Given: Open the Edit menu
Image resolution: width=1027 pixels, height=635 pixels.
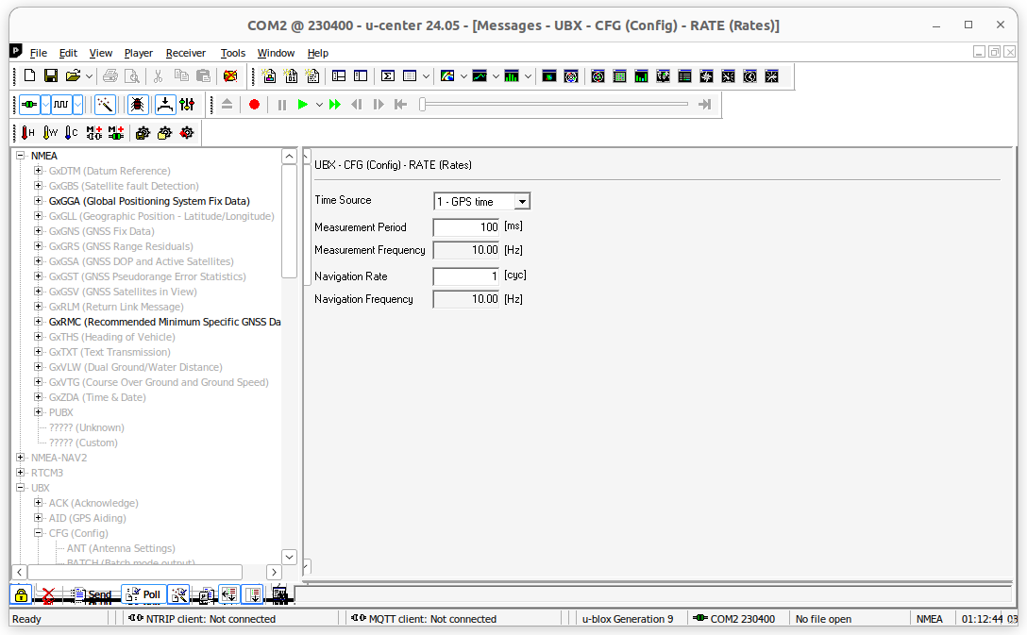Looking at the screenshot, I should 68,53.
